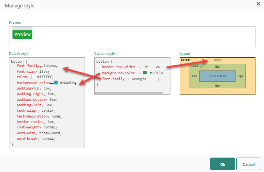Open the green background-color swatch in Custom style
The height and width of the screenshot is (172, 264).
[145, 73]
